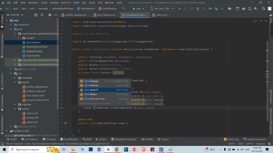The height and width of the screenshot is (153, 273).
Task: Jump to next highlighted error arrow
Action: coord(266,21)
